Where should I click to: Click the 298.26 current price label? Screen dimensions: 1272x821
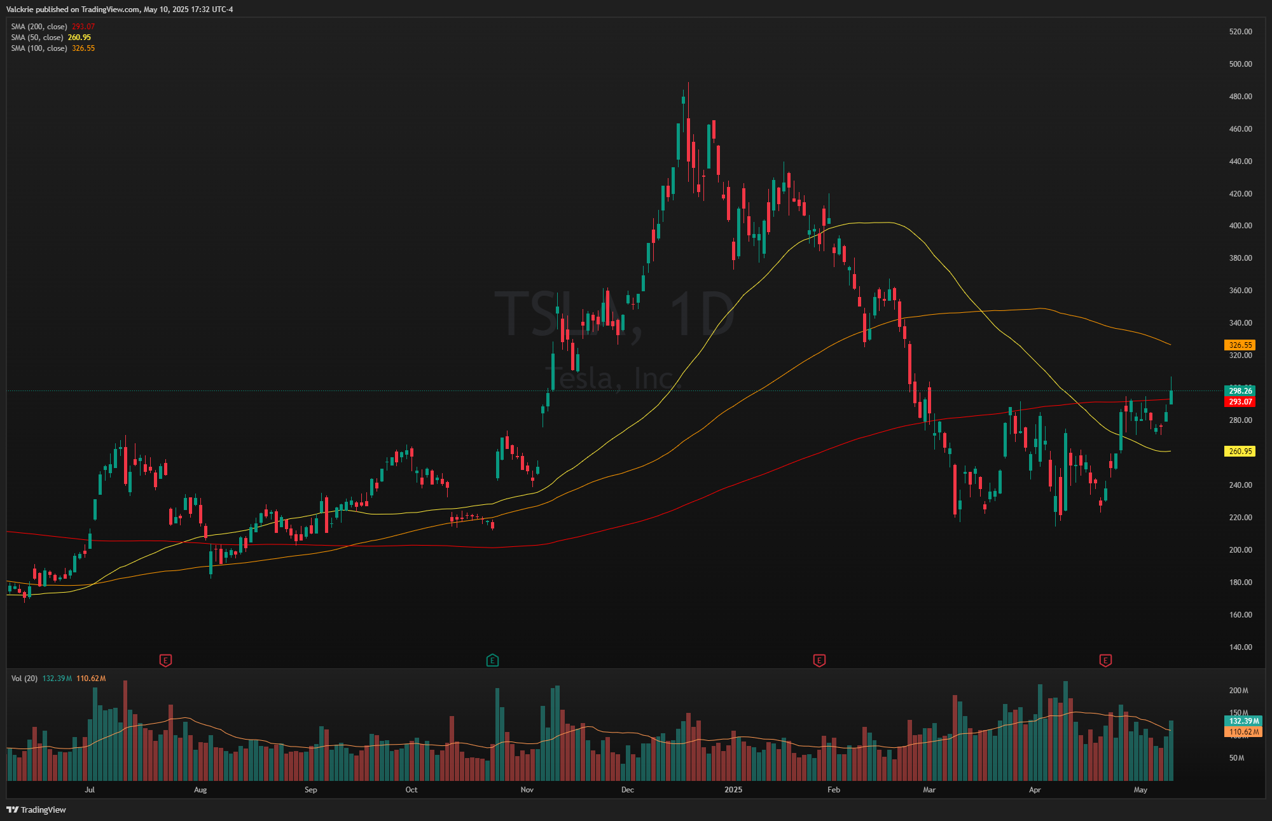[1240, 391]
